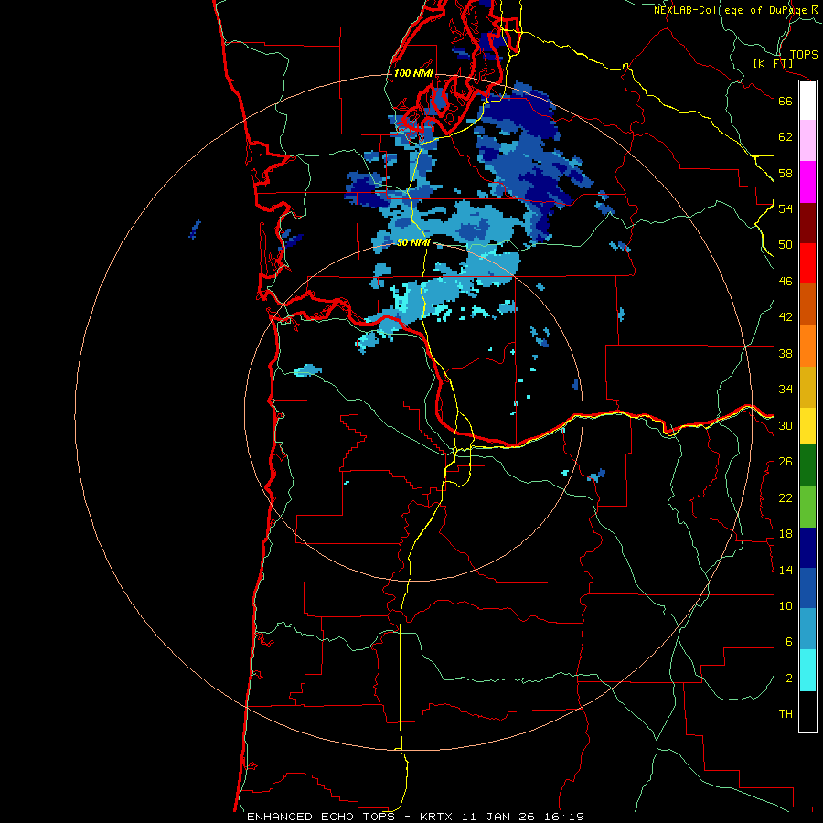823x823 pixels.
Task: Click the legend value 14
Action: point(786,570)
